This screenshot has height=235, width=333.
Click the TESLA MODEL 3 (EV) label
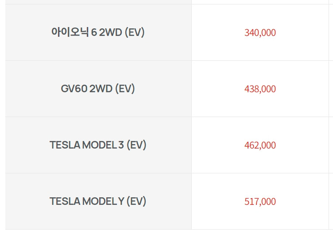point(98,145)
